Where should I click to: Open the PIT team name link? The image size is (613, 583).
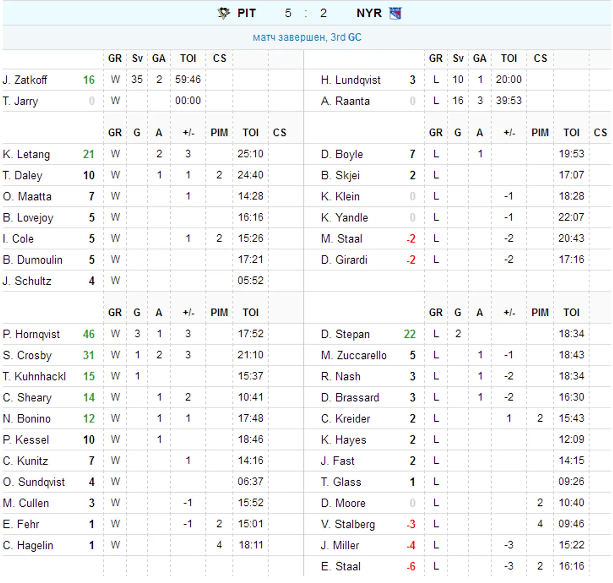coord(246,13)
